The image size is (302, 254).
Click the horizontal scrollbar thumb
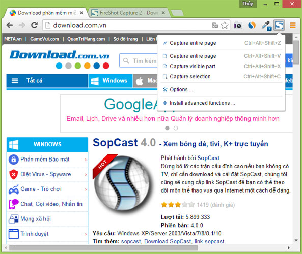point(103,248)
